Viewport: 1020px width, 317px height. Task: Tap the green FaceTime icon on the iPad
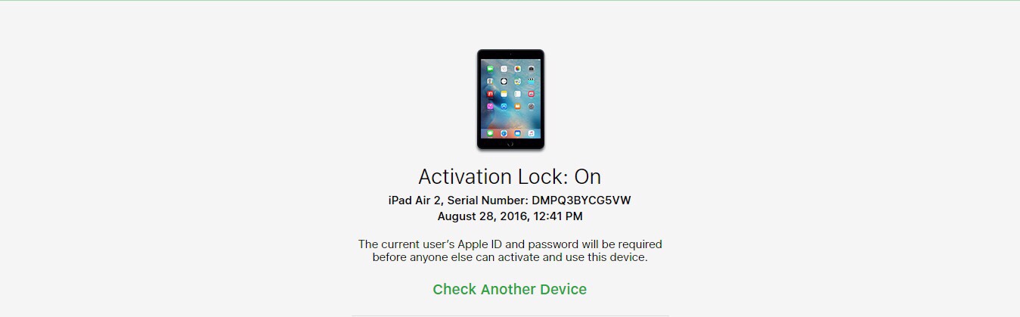(490, 69)
